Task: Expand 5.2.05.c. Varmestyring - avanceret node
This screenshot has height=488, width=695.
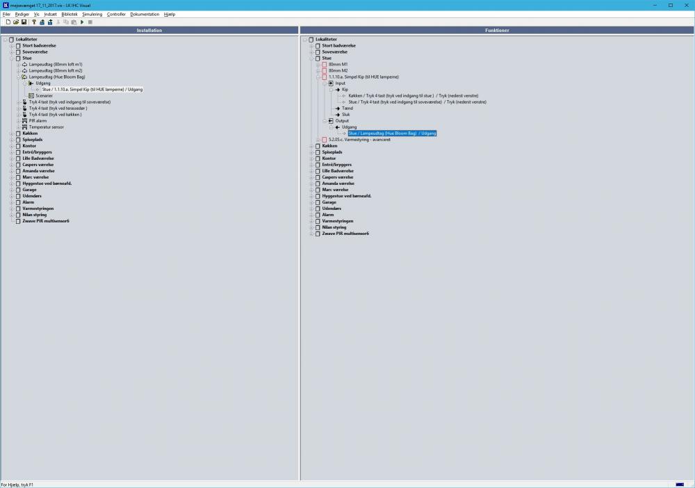Action: 318,140
